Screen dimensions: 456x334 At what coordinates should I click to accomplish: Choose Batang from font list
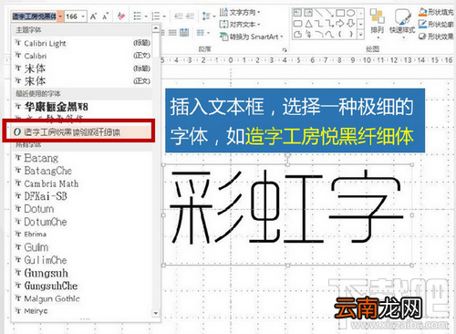click(82, 158)
